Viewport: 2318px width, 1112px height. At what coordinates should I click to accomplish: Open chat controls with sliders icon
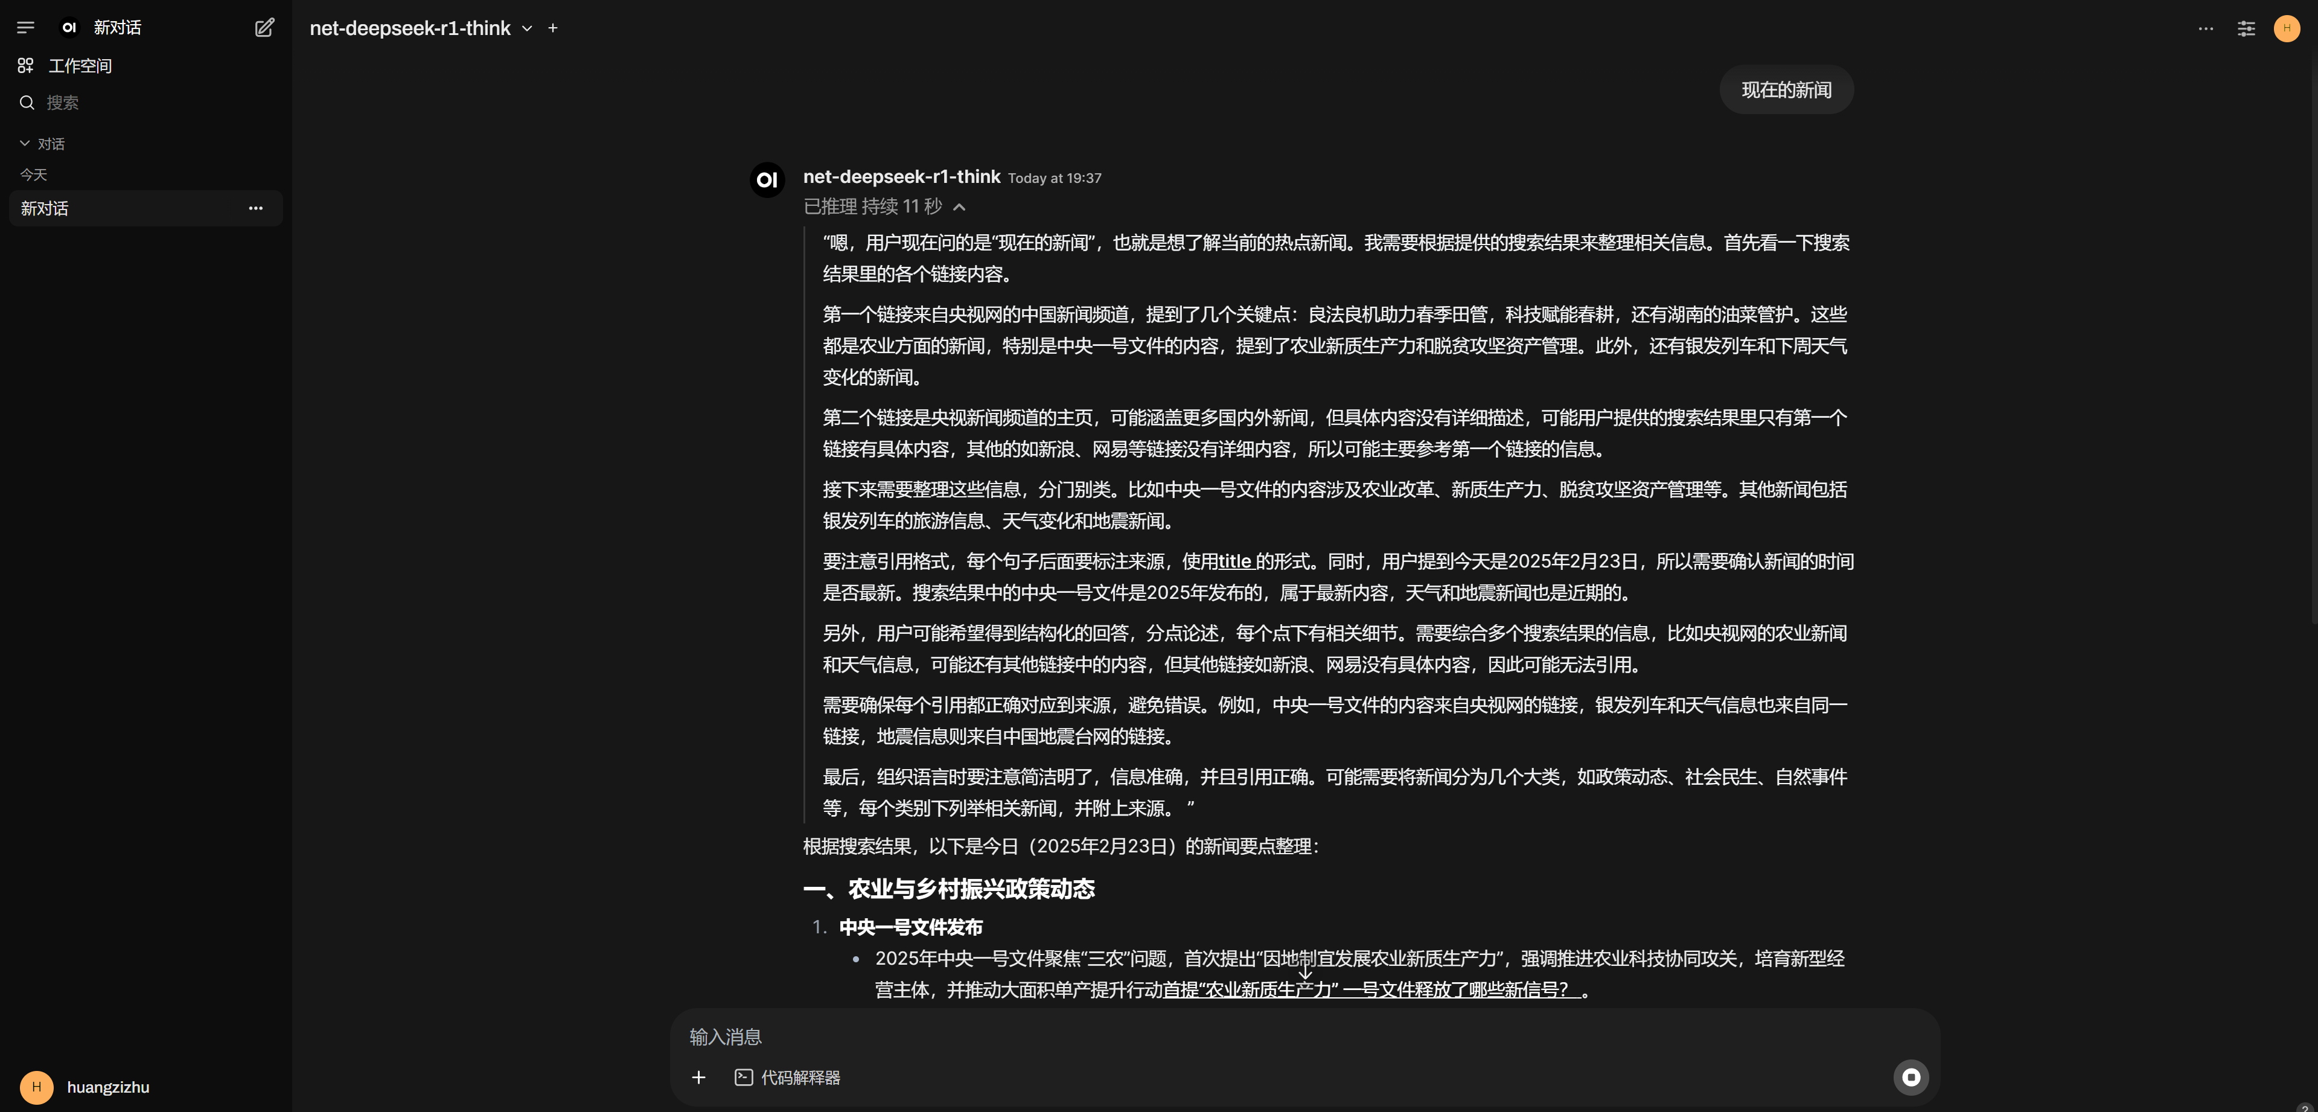tap(2246, 29)
